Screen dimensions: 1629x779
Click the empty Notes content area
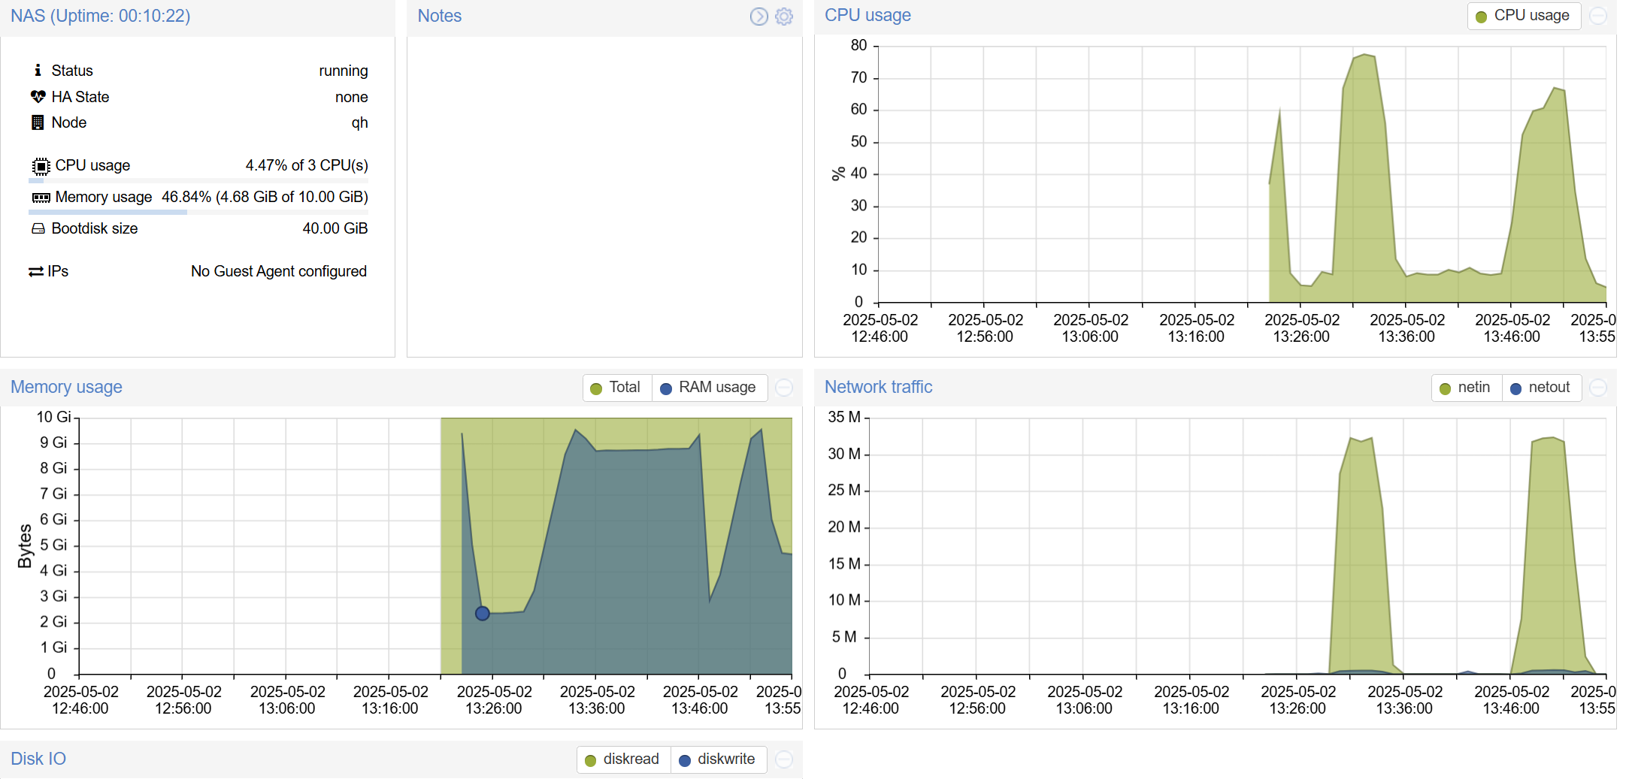[604, 197]
